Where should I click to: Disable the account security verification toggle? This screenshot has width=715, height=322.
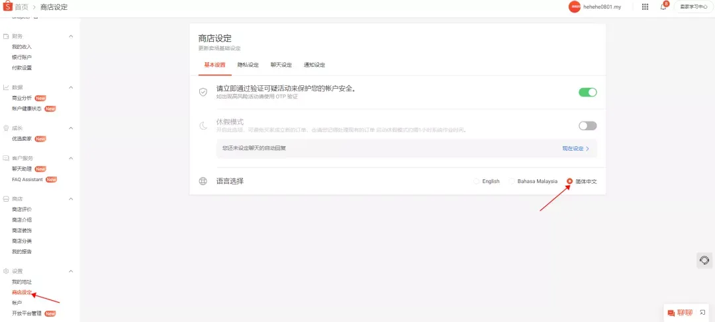pyautogui.click(x=587, y=93)
